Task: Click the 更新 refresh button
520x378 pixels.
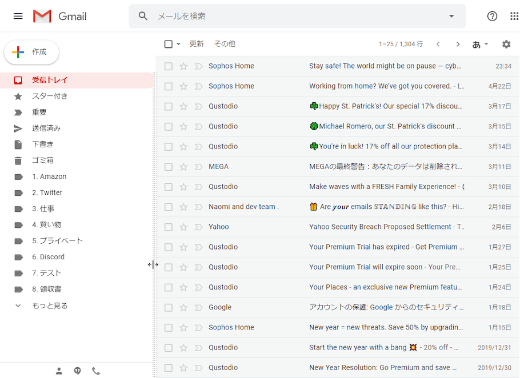Action: [x=197, y=44]
